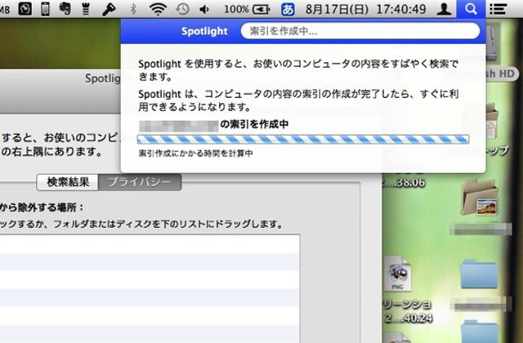Click the Spotlight search input field

point(360,32)
